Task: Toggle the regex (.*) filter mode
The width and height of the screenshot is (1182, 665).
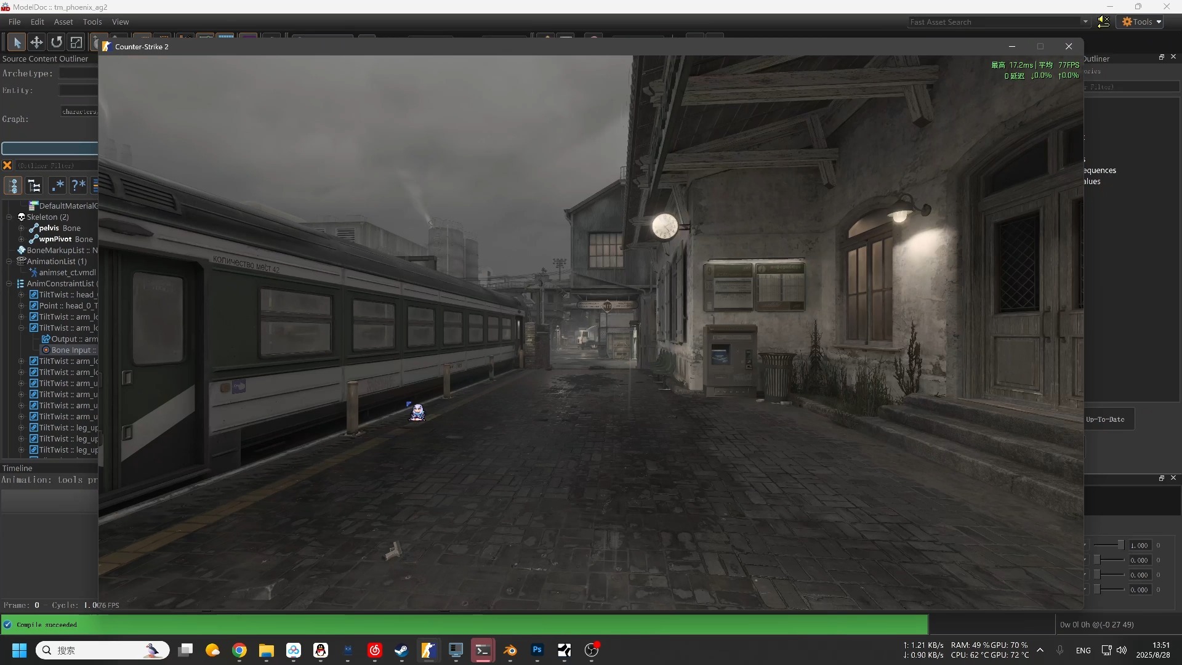Action: (x=58, y=185)
